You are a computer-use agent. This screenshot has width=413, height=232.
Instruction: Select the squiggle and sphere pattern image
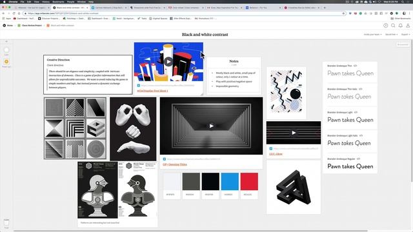tap(287, 92)
